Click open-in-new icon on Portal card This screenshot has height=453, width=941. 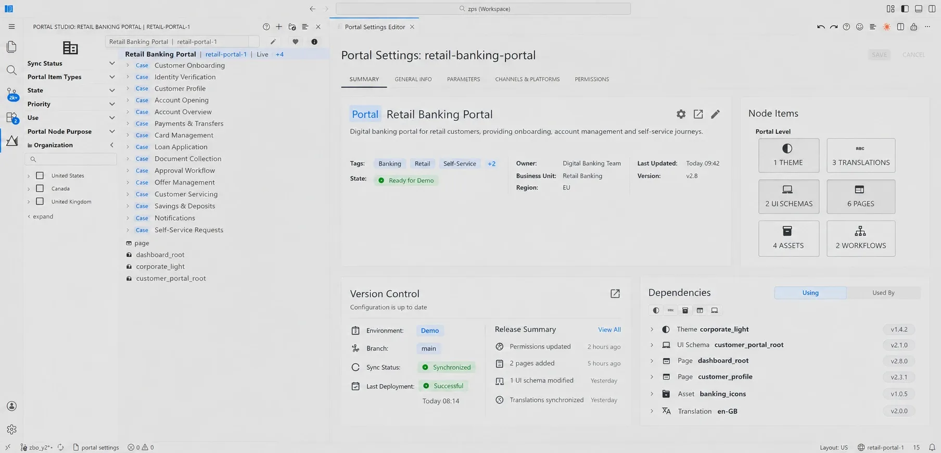698,114
